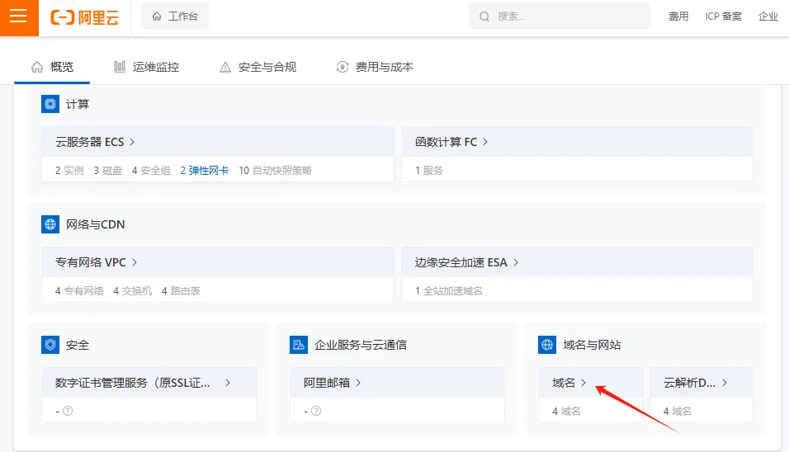The height and width of the screenshot is (452, 789).
Task: Open the 工作台 home button
Action: pyautogui.click(x=175, y=16)
